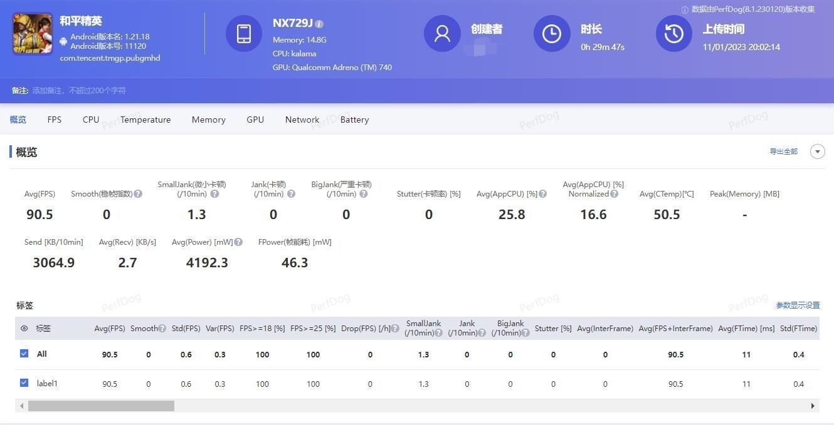Click the clock duration icon
This screenshot has height=425, width=834.
click(x=552, y=34)
